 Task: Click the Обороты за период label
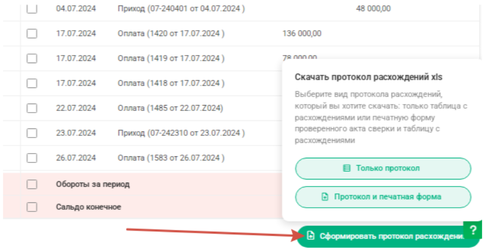[x=93, y=184]
